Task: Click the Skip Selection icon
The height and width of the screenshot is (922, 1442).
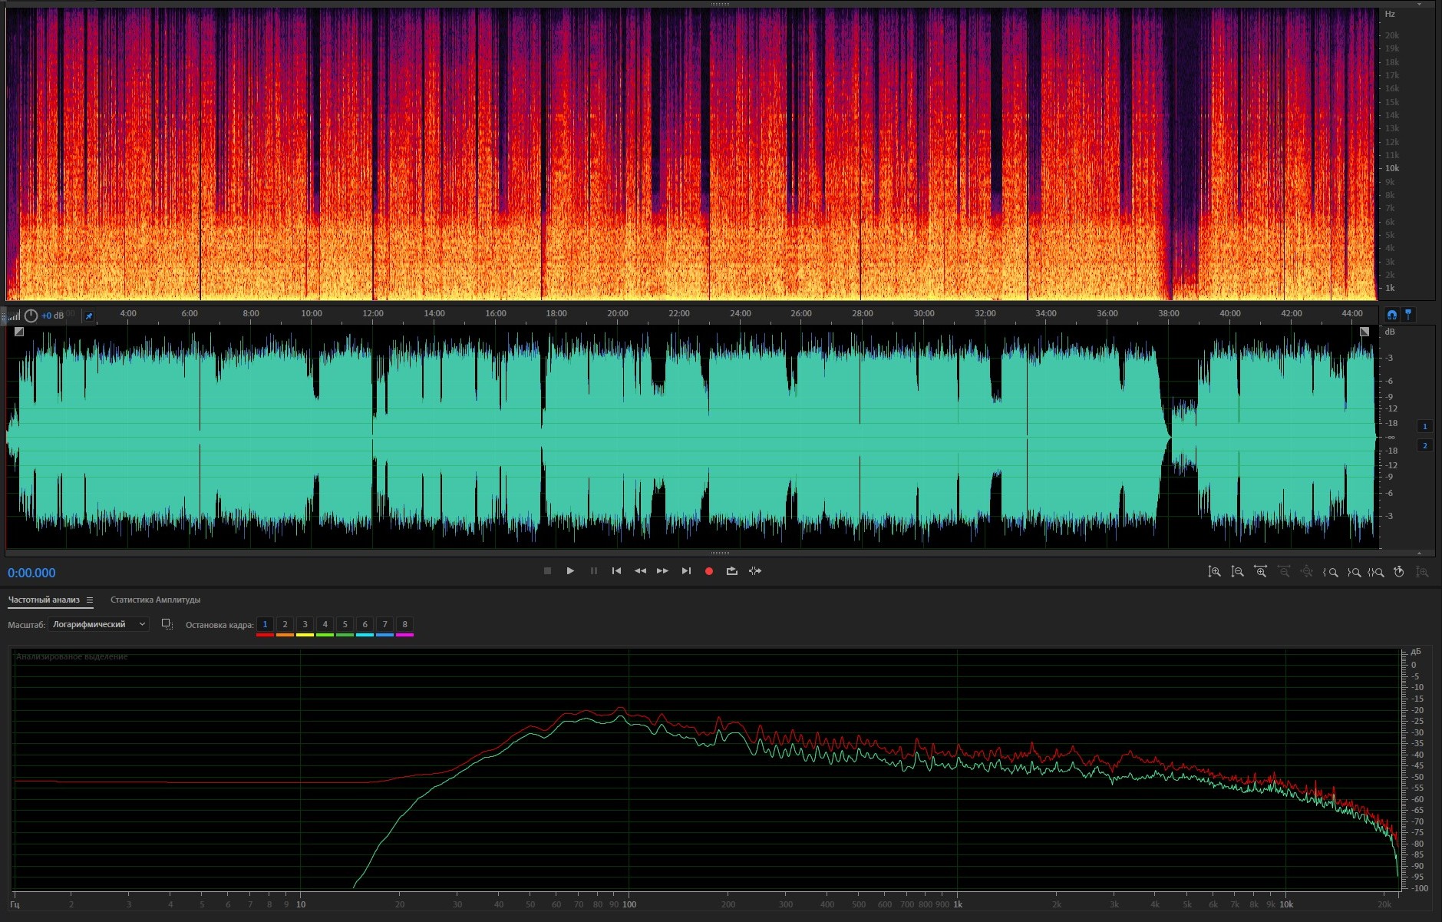Action: 755,571
